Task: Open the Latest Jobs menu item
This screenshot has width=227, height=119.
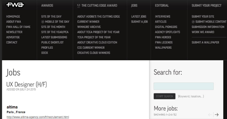Action: pyautogui.click(x=139, y=17)
